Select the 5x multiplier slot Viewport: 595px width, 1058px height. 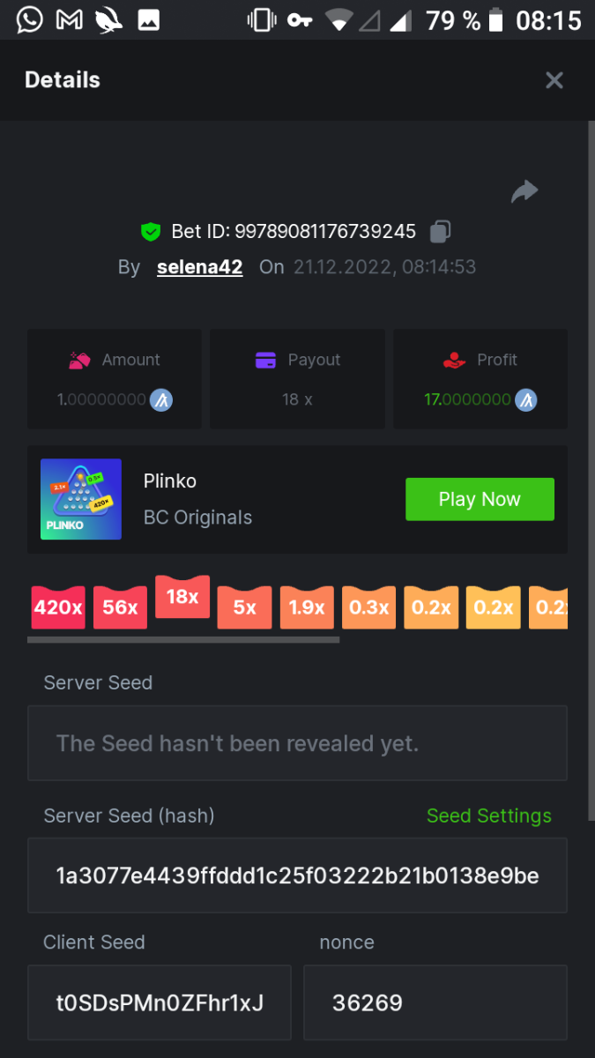pos(244,607)
